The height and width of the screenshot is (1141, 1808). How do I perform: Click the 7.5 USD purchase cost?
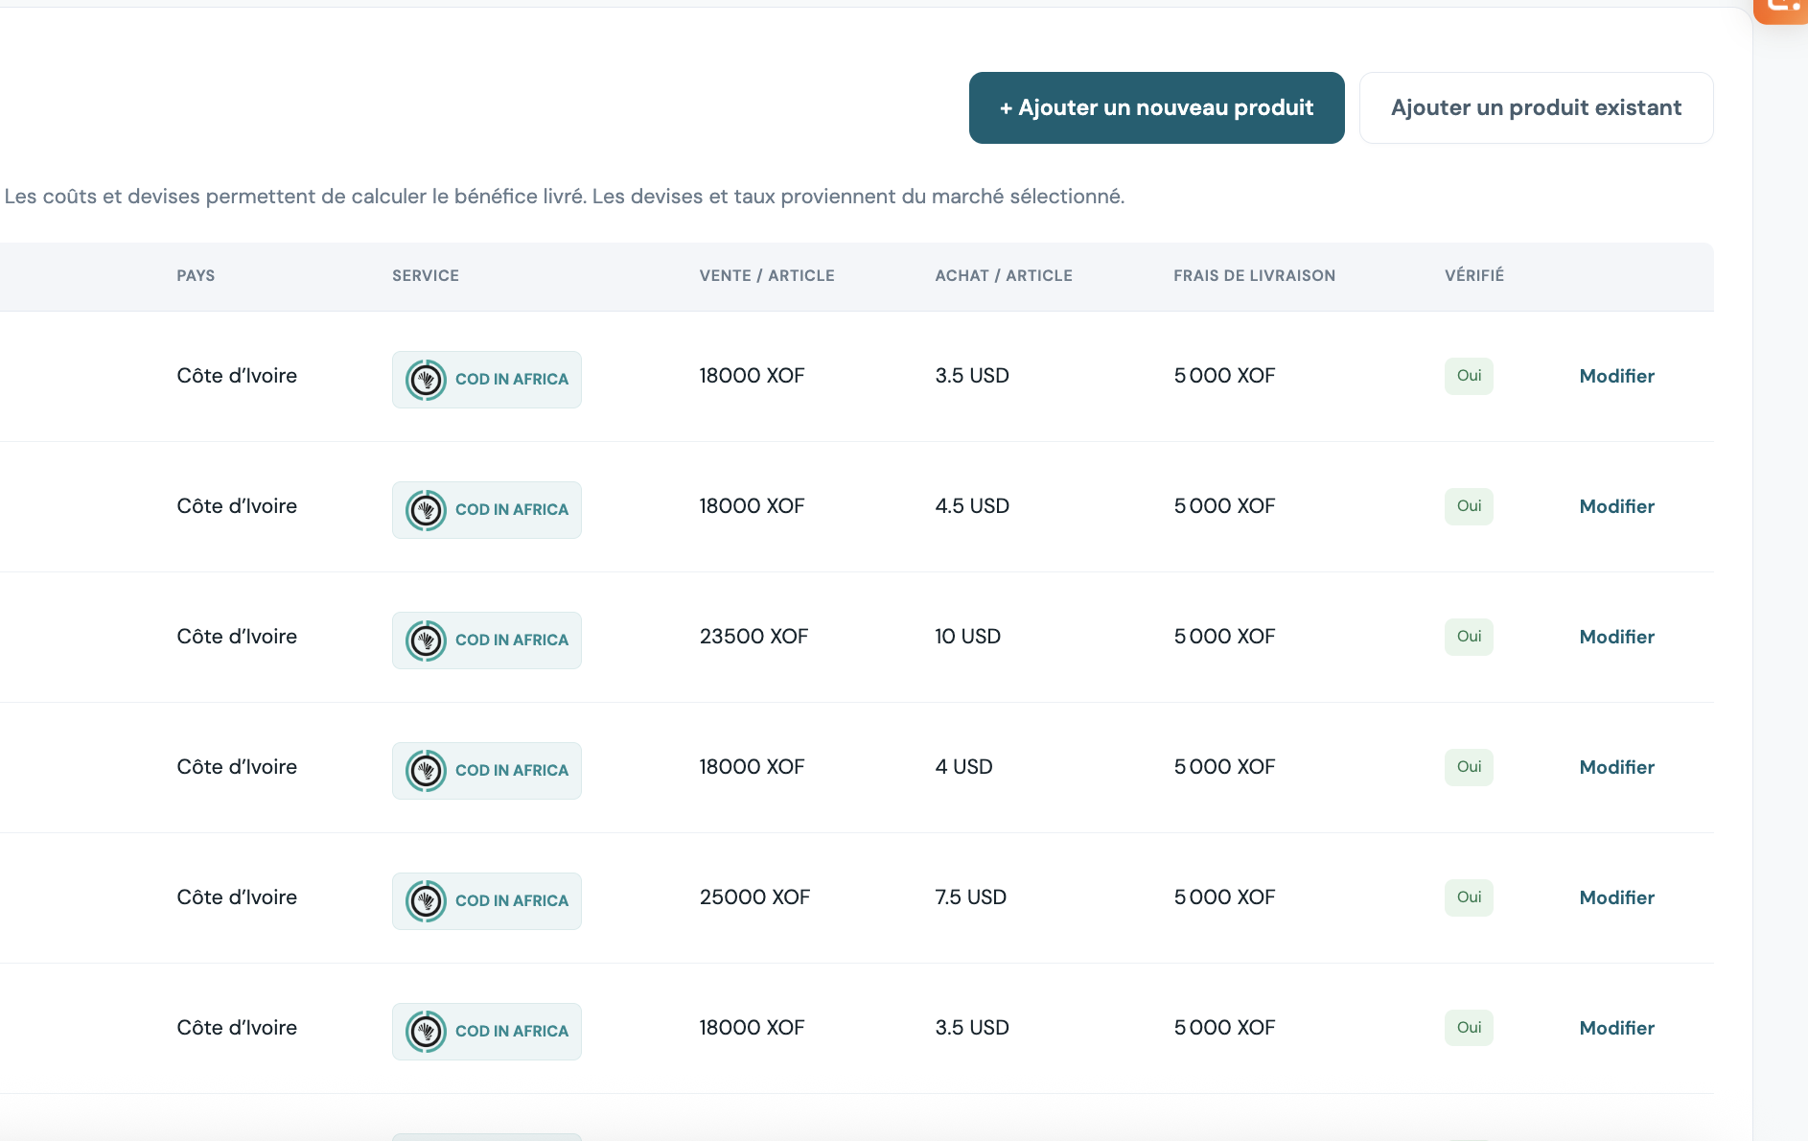click(970, 897)
